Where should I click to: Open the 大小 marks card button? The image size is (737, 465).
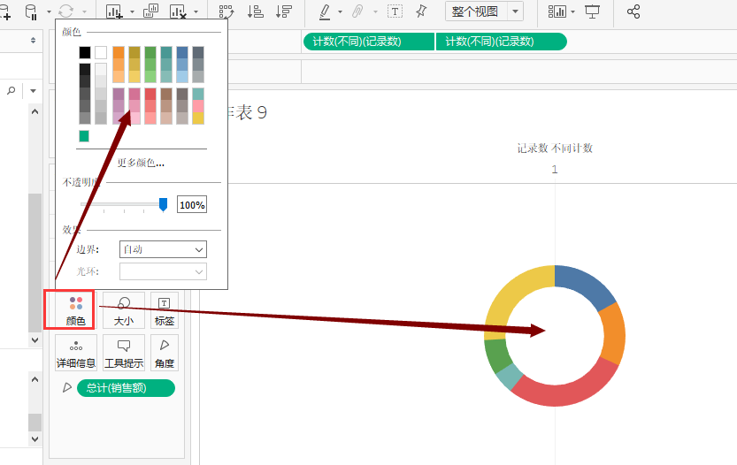pyautogui.click(x=124, y=310)
